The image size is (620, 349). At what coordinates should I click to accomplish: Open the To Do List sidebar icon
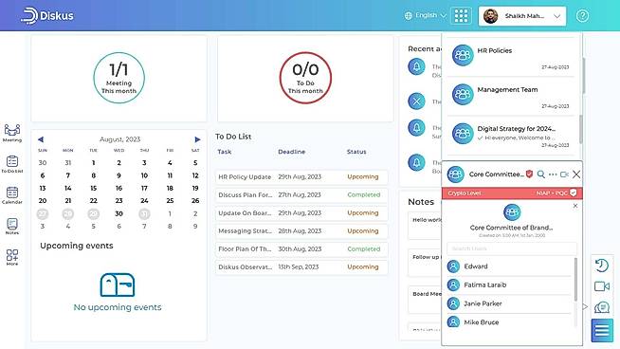(x=12, y=164)
